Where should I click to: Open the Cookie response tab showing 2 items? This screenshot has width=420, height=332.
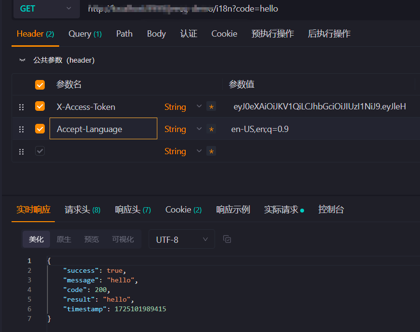coord(183,210)
